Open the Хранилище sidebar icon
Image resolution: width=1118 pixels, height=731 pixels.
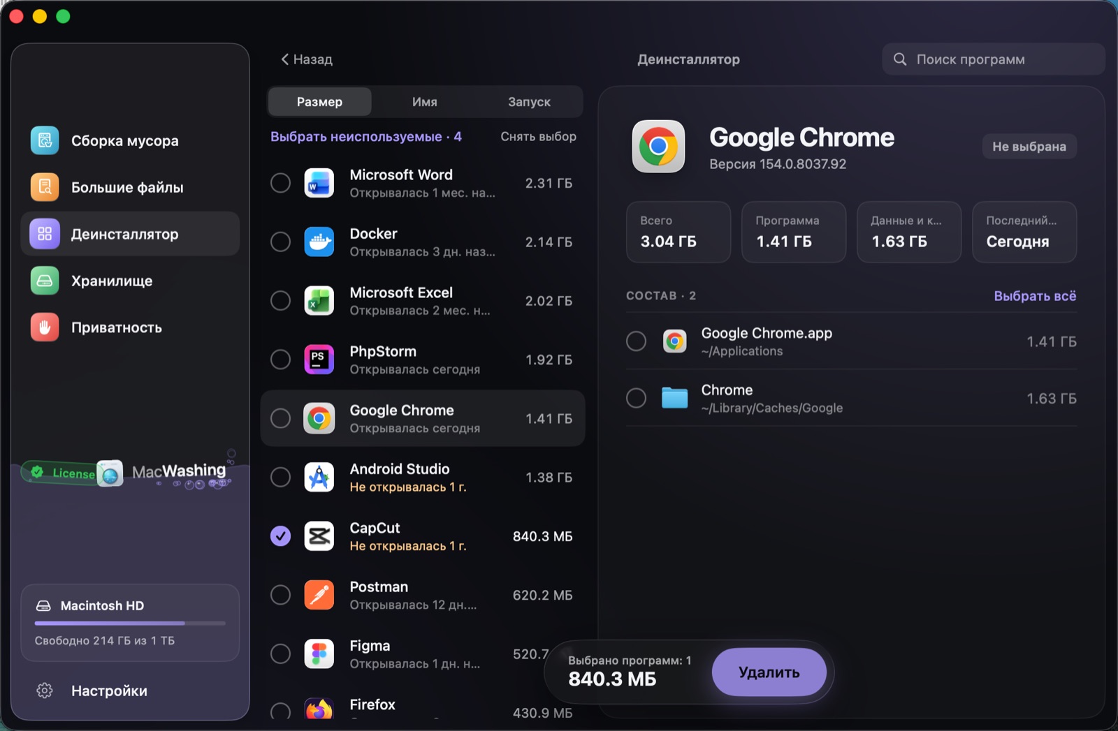[45, 281]
